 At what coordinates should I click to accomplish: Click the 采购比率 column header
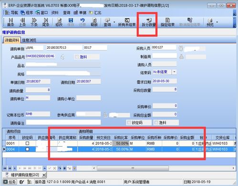(x=121, y=138)
